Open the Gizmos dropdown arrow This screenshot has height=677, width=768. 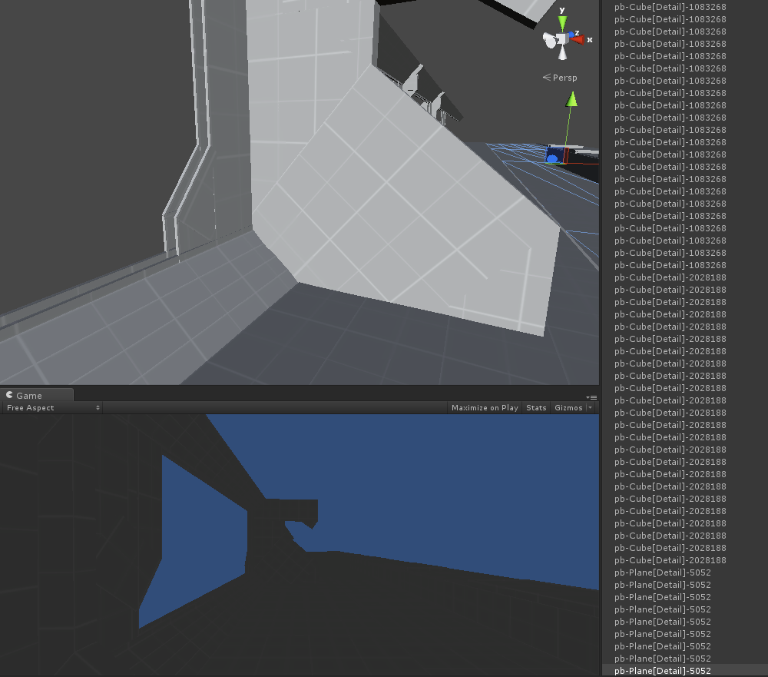(x=590, y=408)
